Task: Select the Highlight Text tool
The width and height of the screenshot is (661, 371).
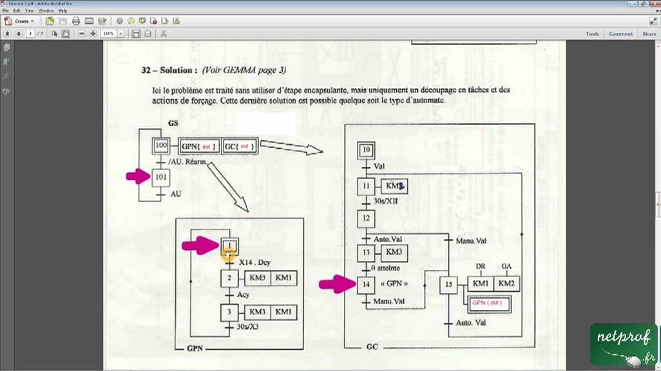Action: [x=142, y=21]
